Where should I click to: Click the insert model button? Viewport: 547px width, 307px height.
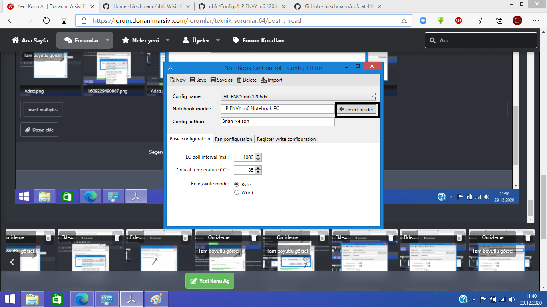click(356, 109)
